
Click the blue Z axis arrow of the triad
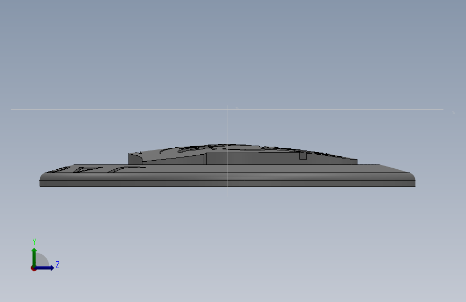coord(45,268)
